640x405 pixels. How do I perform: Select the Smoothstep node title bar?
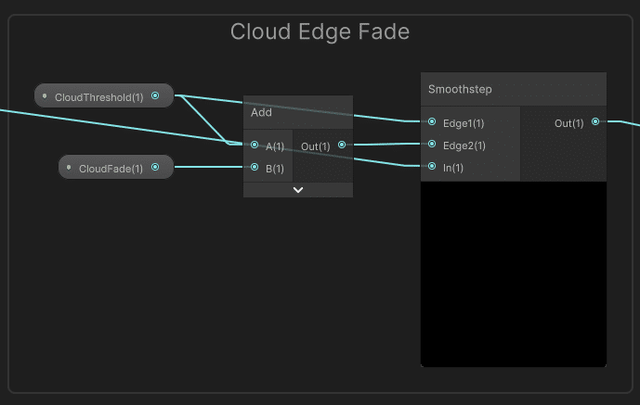click(513, 89)
